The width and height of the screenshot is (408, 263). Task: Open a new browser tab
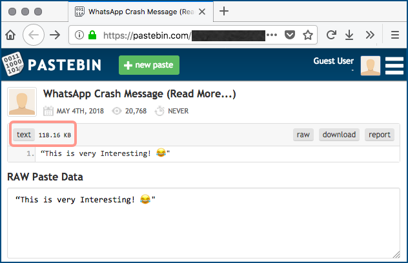click(224, 11)
